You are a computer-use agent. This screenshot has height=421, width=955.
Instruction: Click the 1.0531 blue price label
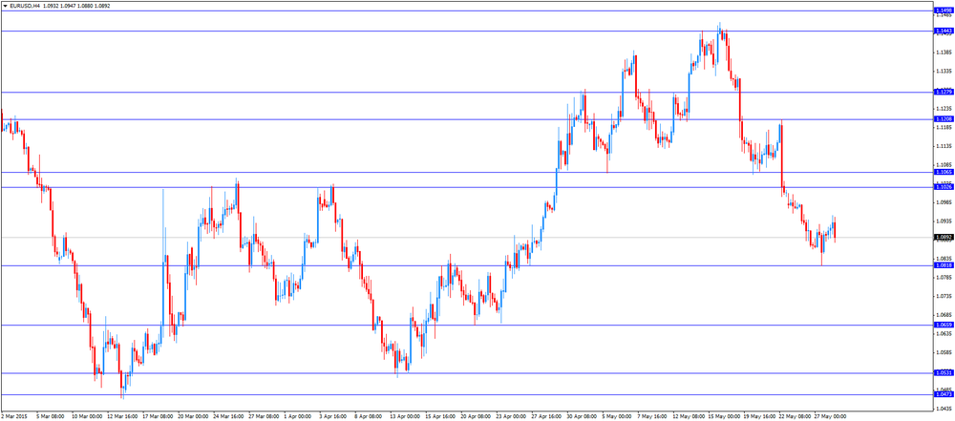pyautogui.click(x=944, y=373)
